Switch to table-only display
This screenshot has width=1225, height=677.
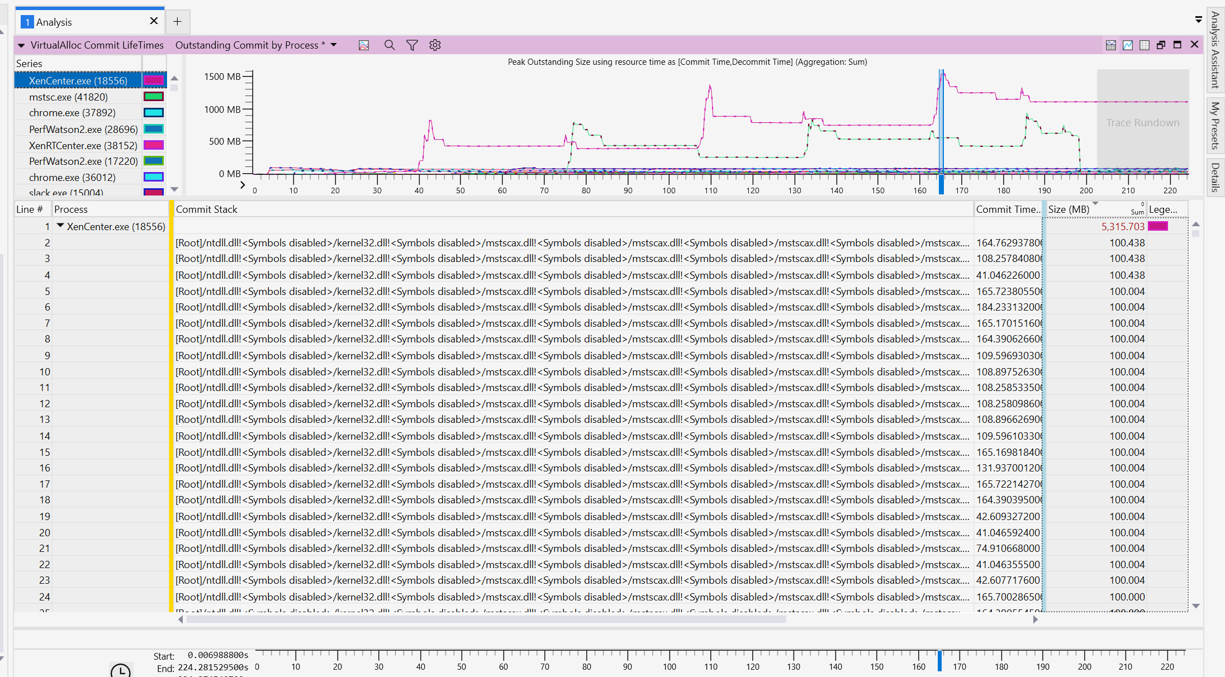pyautogui.click(x=1145, y=45)
